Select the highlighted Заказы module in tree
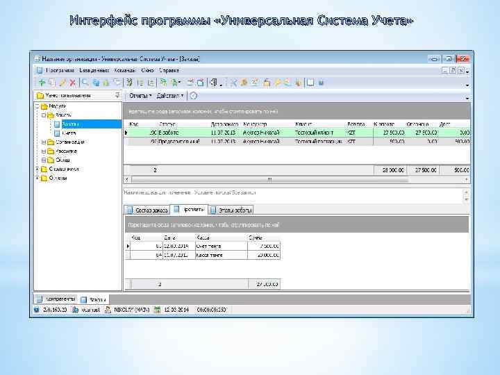The height and width of the screenshot is (375, 500). (x=92, y=124)
